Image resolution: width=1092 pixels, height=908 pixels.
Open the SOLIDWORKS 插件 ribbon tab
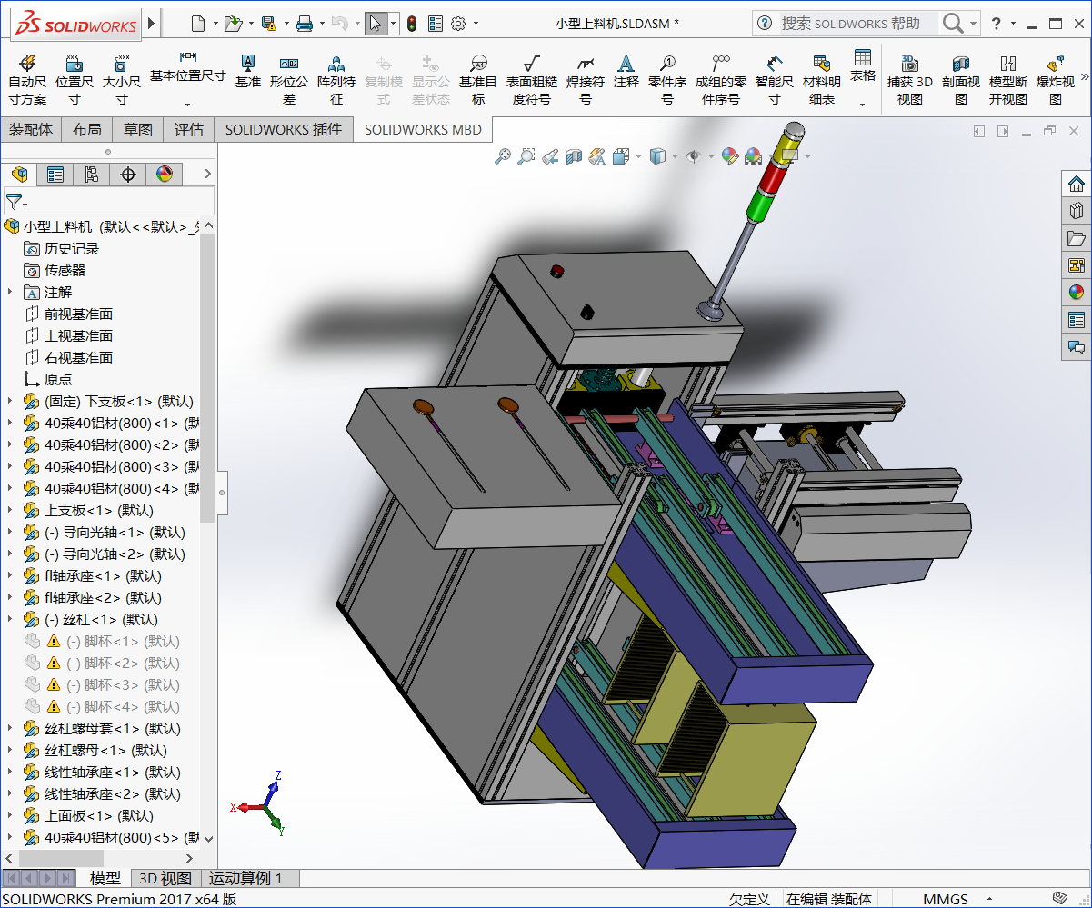tap(284, 129)
